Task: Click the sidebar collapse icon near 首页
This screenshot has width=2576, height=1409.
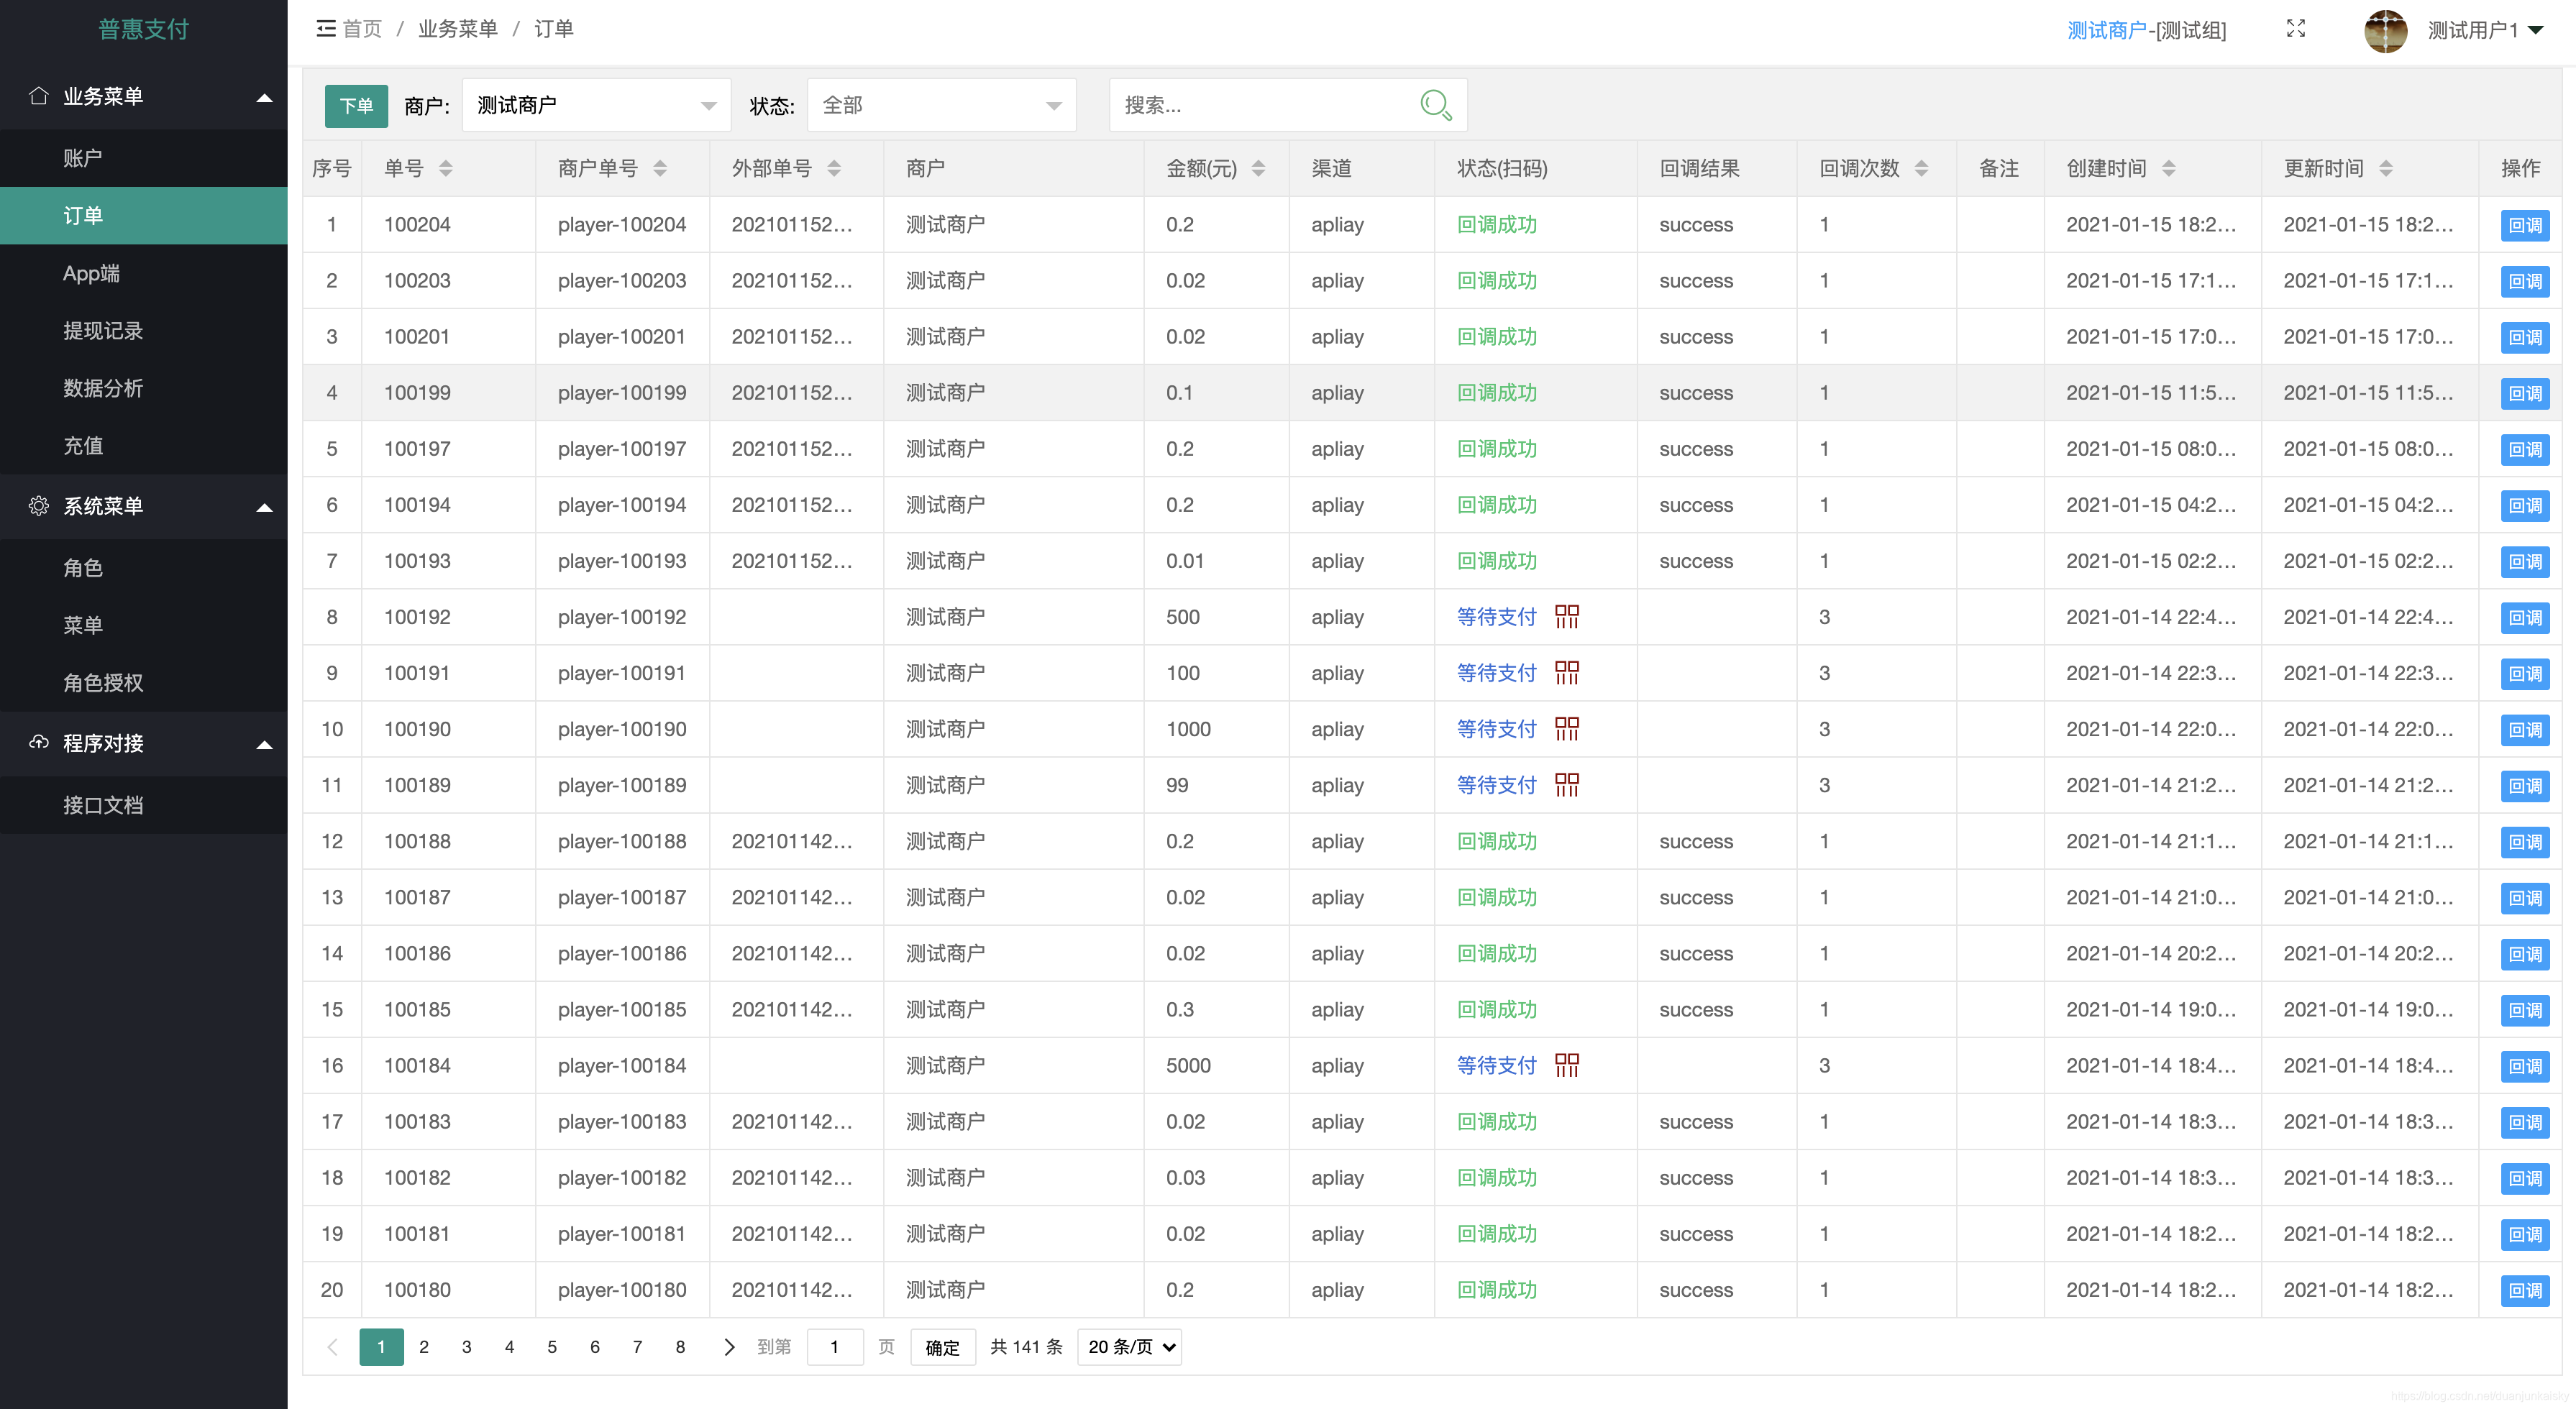Action: (x=326, y=29)
